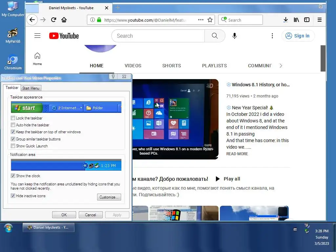Open YouTube settings three-dot menu
Screen dimensions: 336x252
(272, 36)
